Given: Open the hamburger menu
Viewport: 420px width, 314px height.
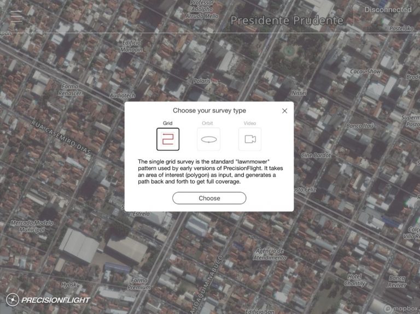Looking at the screenshot, I should 16,16.
